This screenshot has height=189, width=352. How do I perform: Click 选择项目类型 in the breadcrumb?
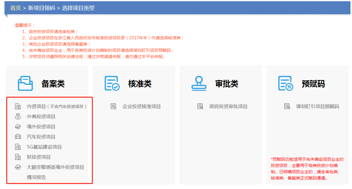[x=78, y=8]
